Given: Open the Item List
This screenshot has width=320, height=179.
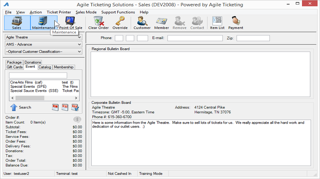Looking at the screenshot, I should click(x=217, y=23).
